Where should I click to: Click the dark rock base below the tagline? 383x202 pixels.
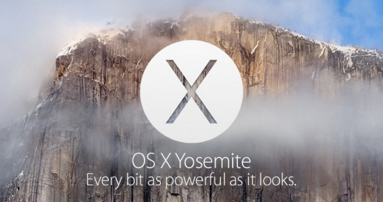click(190, 196)
